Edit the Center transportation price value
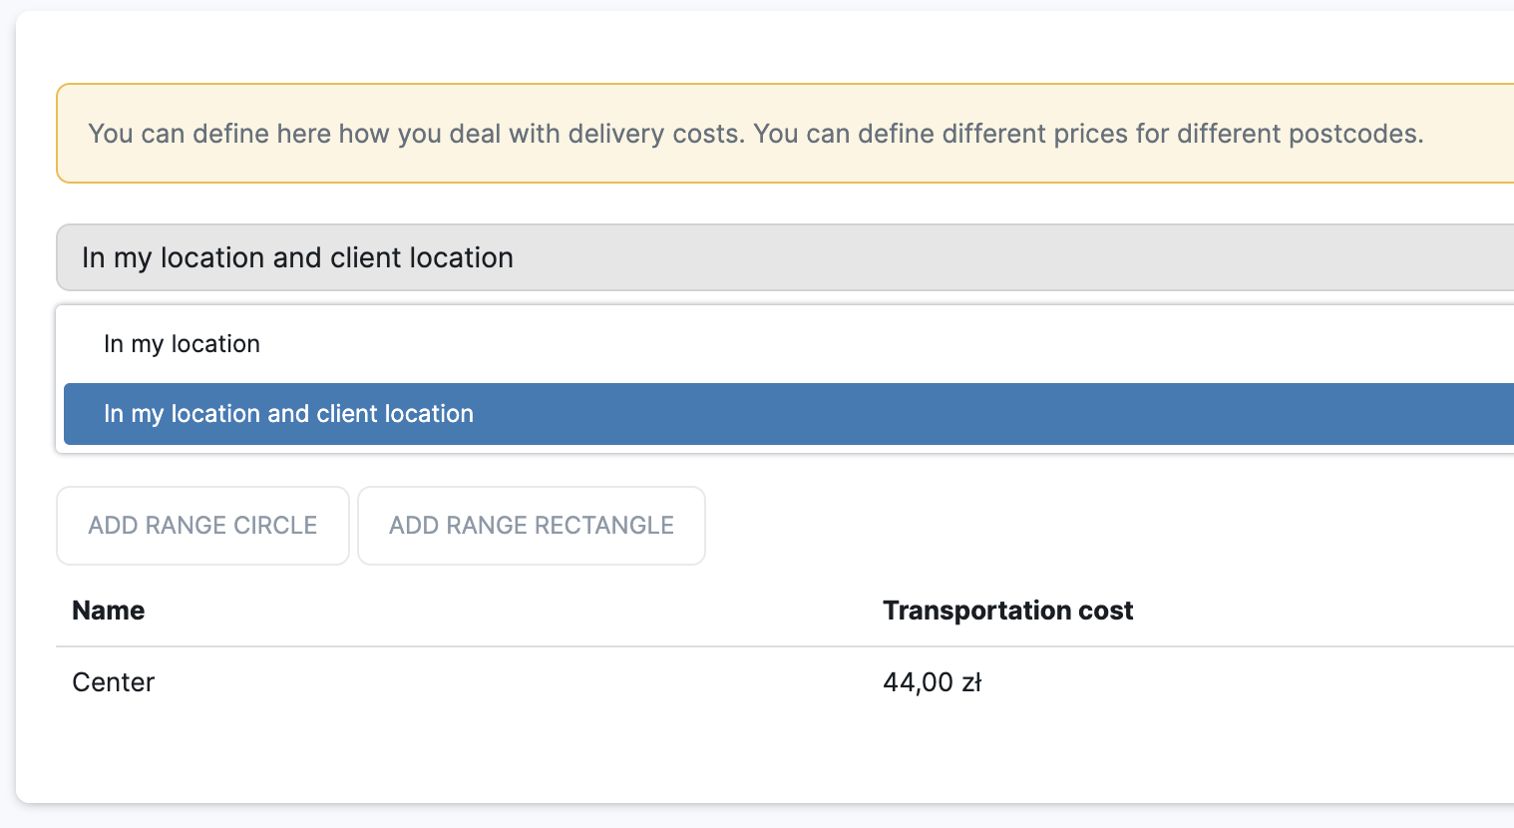 [x=932, y=682]
